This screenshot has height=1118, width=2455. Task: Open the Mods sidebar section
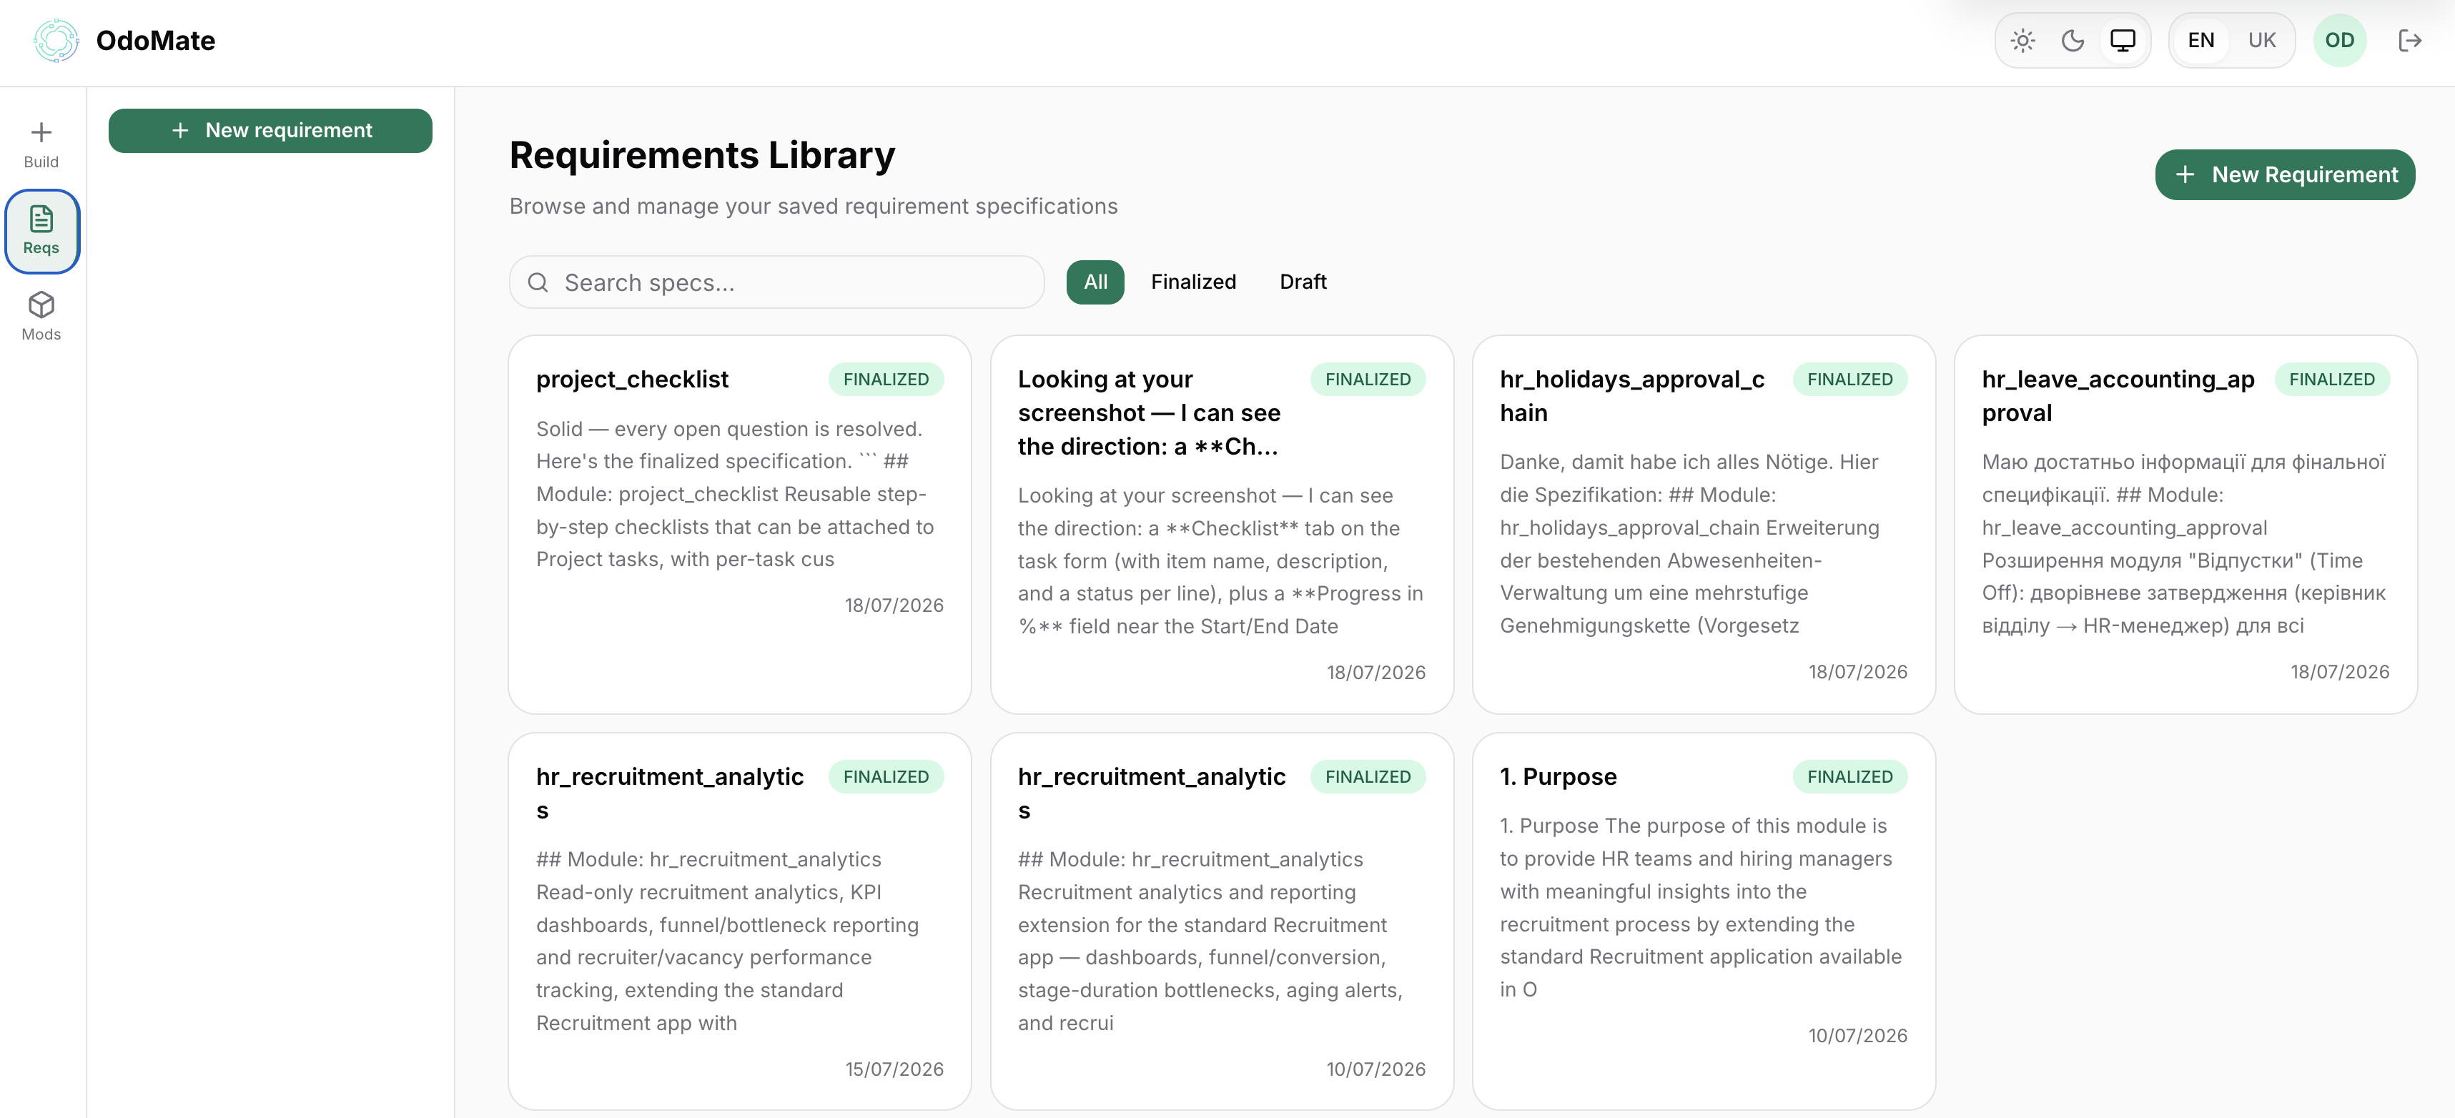[41, 317]
